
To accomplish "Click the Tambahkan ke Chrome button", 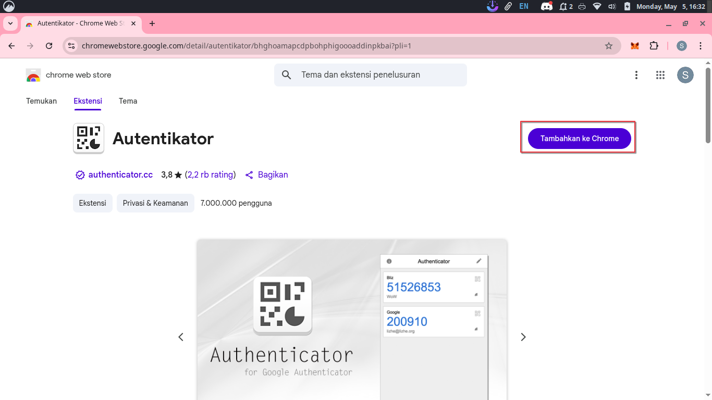I will point(579,139).
